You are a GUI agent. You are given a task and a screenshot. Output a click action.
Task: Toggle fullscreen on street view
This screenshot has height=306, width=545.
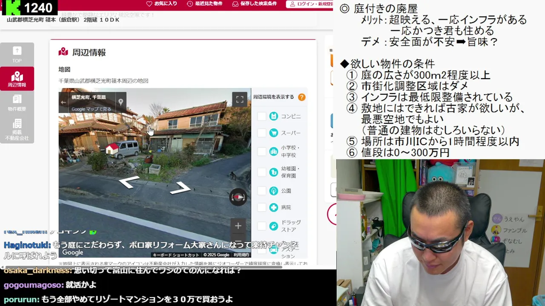240,99
